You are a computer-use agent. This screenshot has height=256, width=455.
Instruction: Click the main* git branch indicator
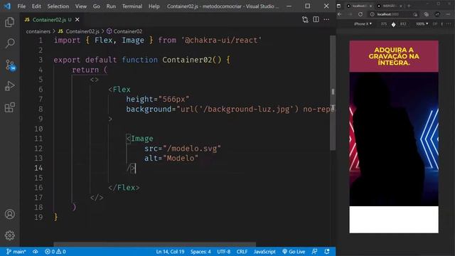(x=16, y=252)
